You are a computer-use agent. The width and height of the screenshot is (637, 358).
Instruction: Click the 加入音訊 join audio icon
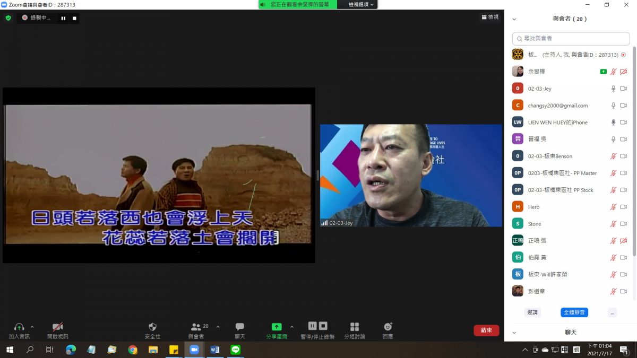19,327
